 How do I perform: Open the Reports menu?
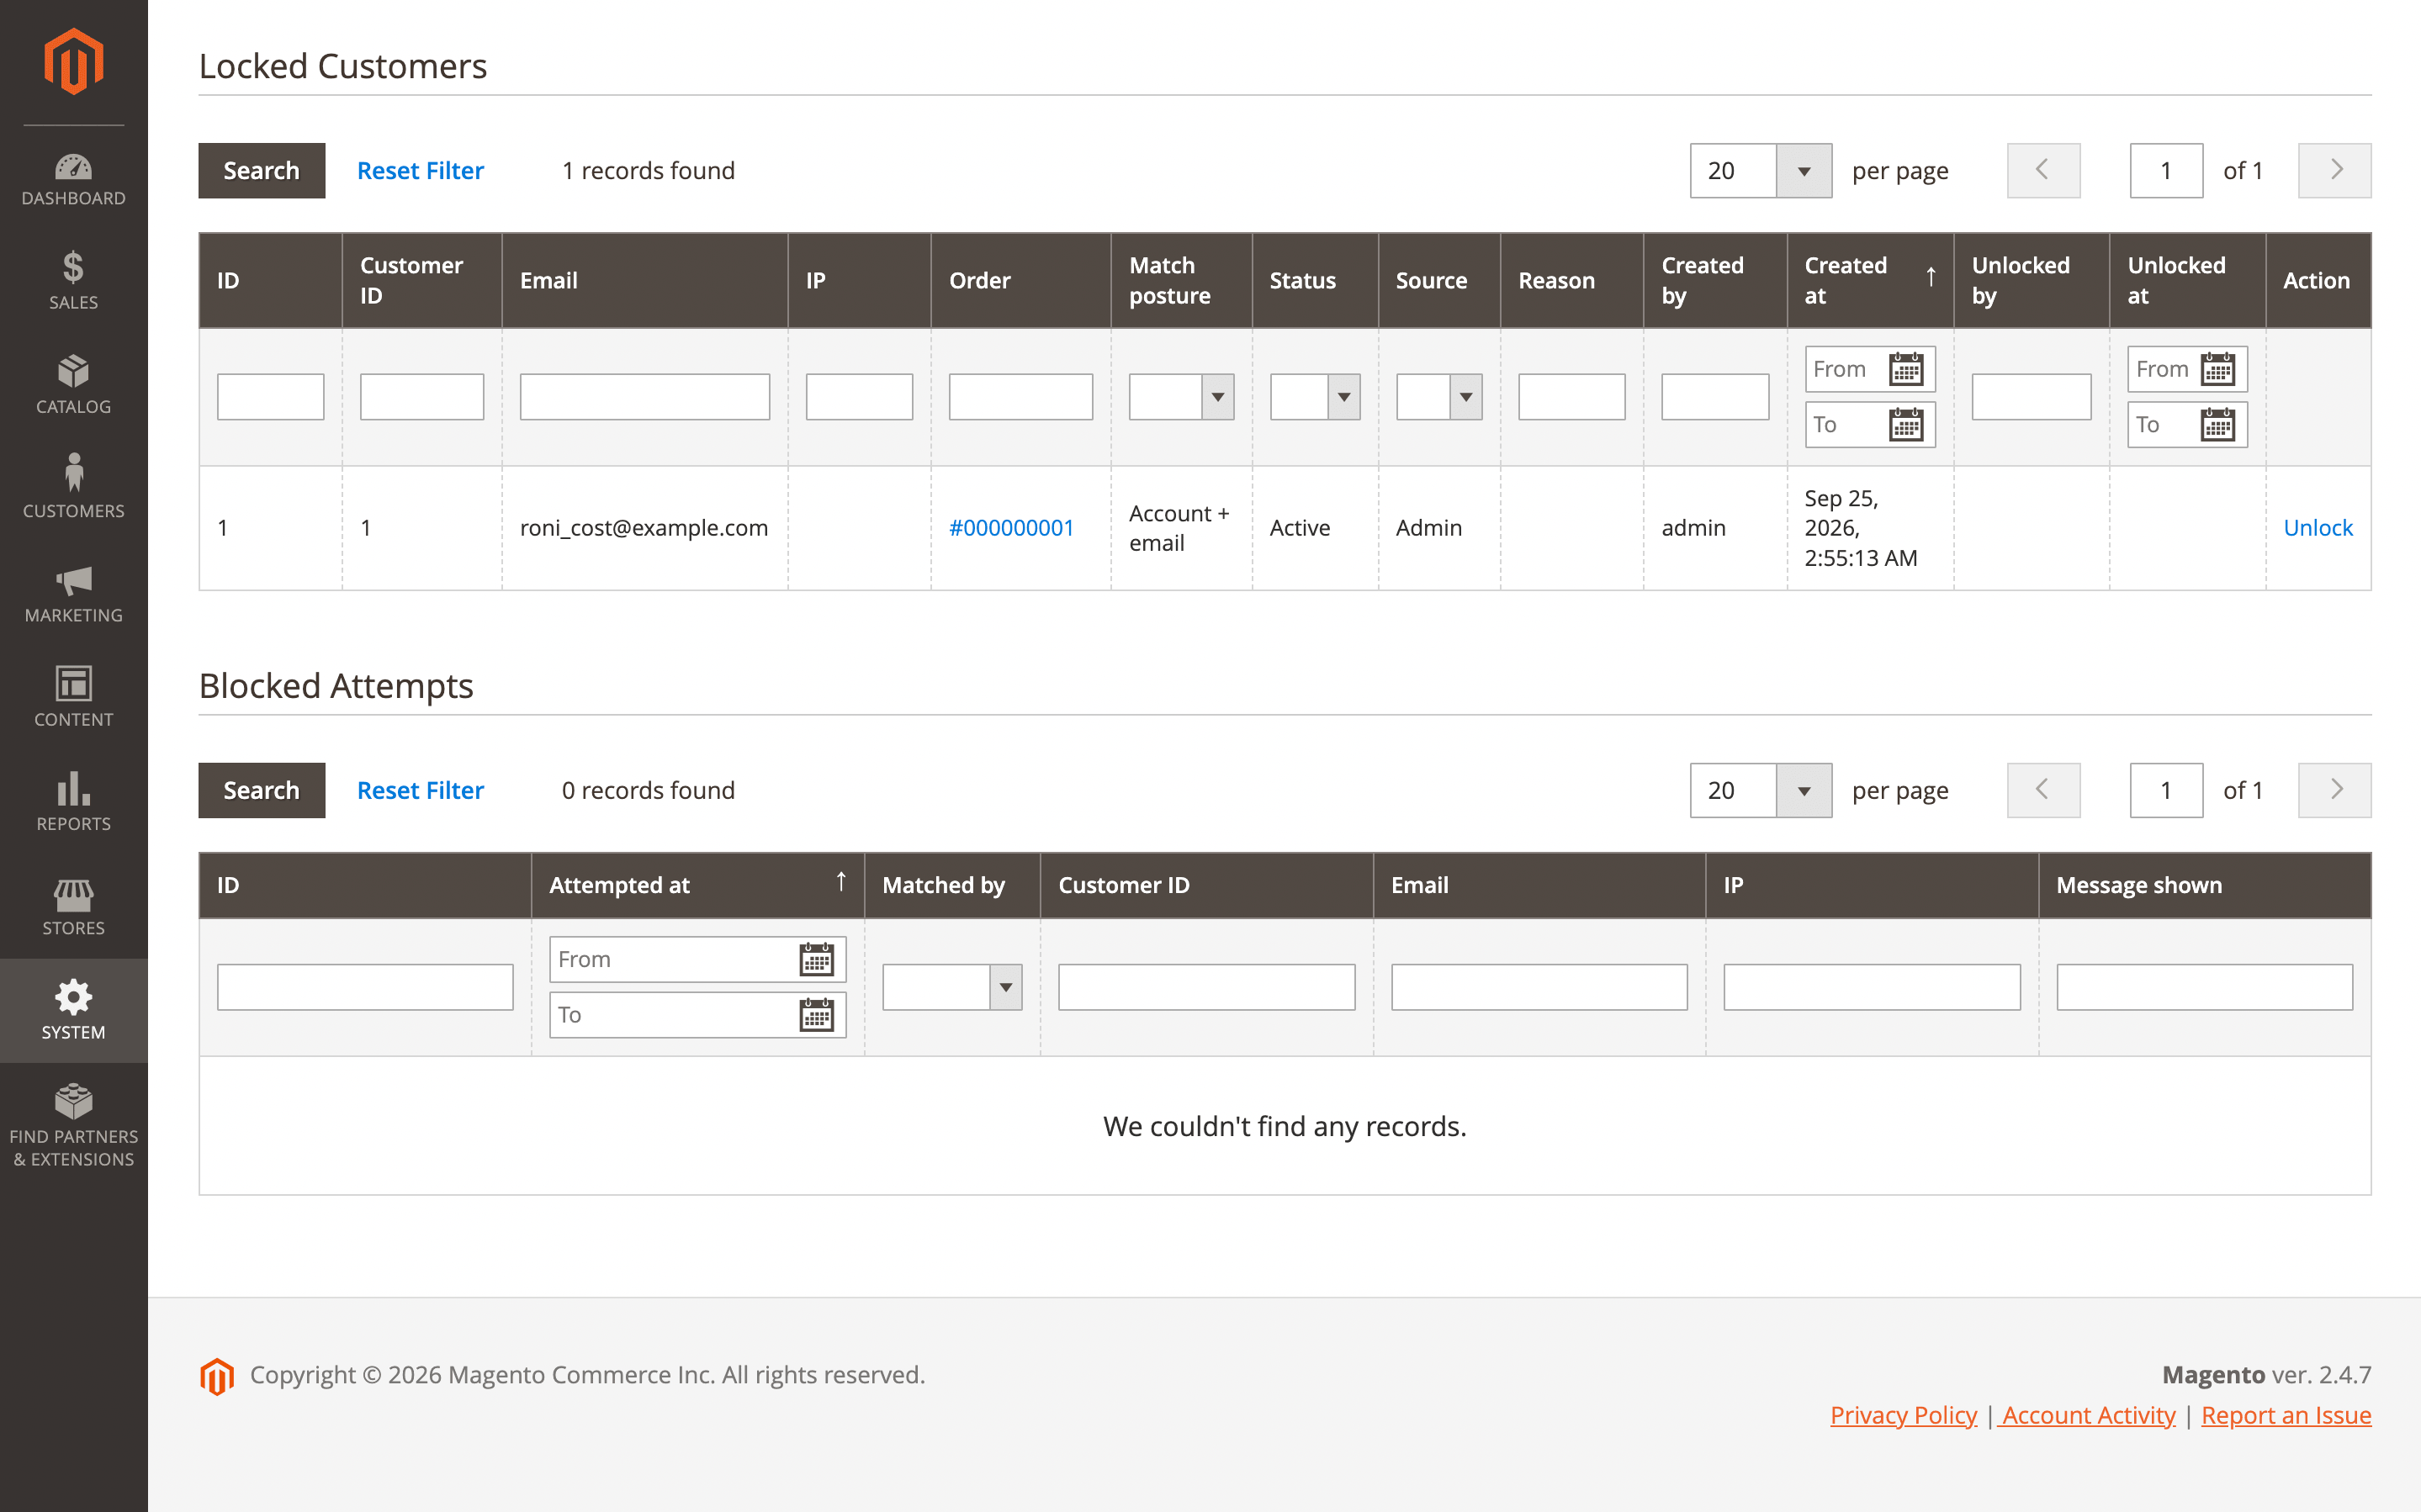[x=73, y=802]
